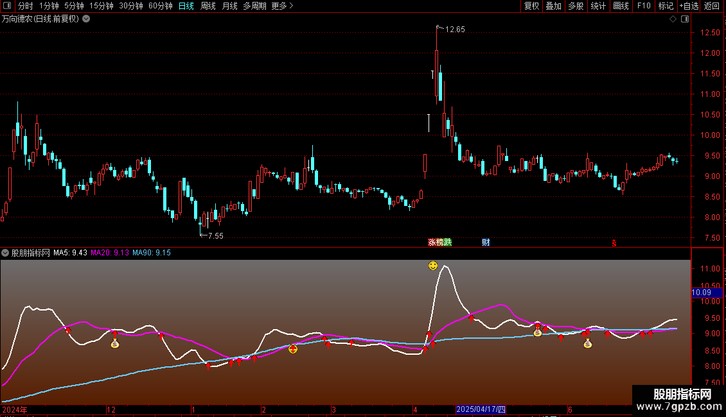Click the 返回 back button
Screen dimensions: 726x417
(x=712, y=6)
